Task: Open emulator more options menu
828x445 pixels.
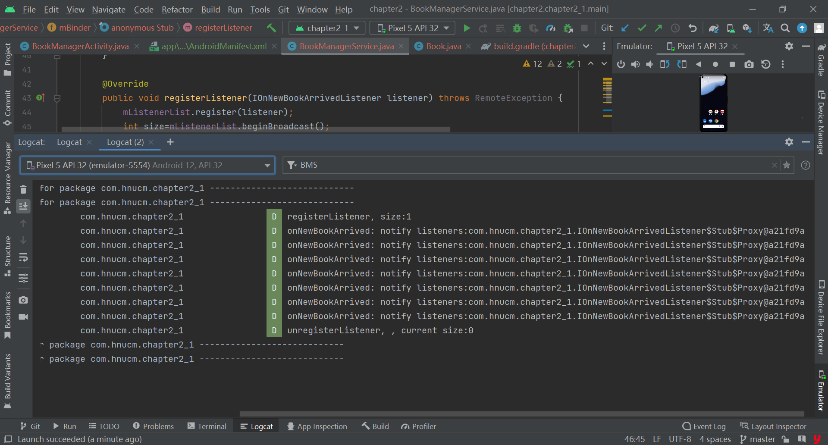Action: pyautogui.click(x=783, y=64)
